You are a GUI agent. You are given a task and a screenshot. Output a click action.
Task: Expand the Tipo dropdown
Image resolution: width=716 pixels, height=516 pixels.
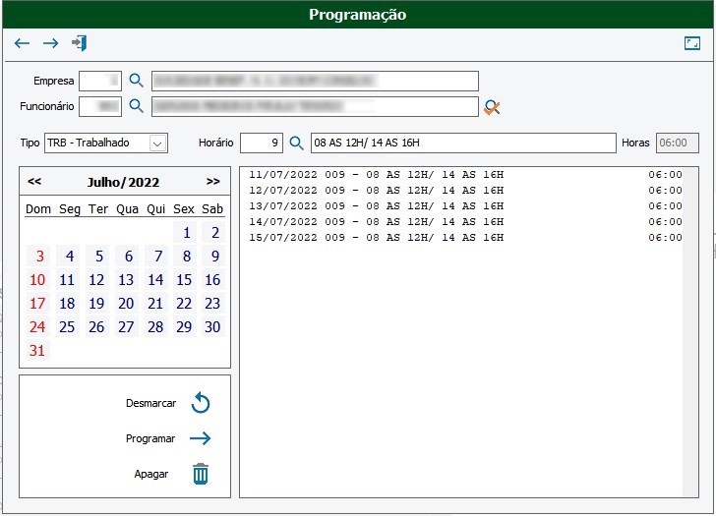click(x=157, y=143)
